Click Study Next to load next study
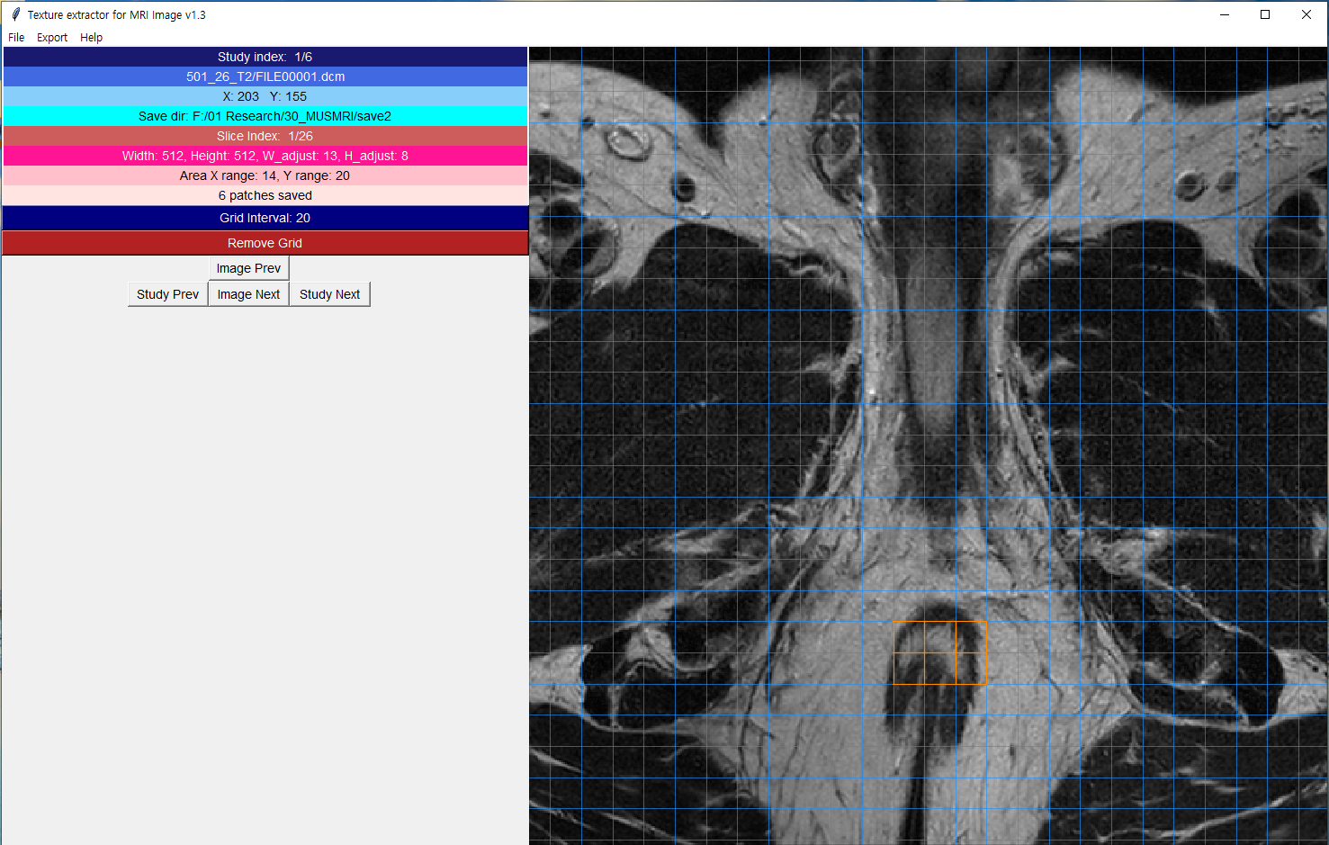This screenshot has height=845, width=1329. click(x=329, y=293)
